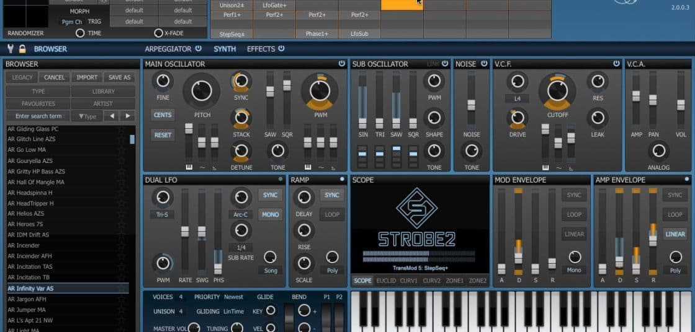
Task: Toggle the Dual LFO SYNC button
Action: [270, 195]
